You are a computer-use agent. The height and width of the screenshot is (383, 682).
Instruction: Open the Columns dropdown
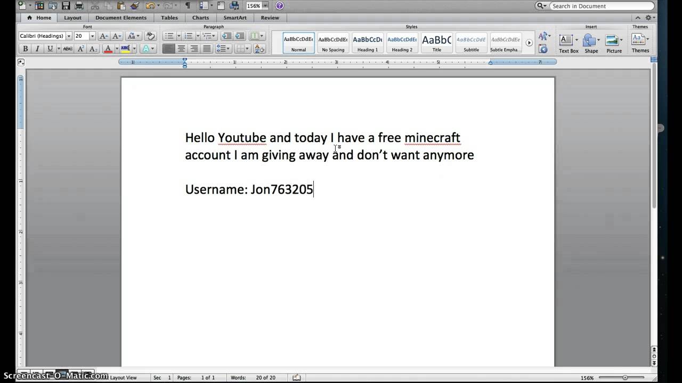tap(257, 36)
